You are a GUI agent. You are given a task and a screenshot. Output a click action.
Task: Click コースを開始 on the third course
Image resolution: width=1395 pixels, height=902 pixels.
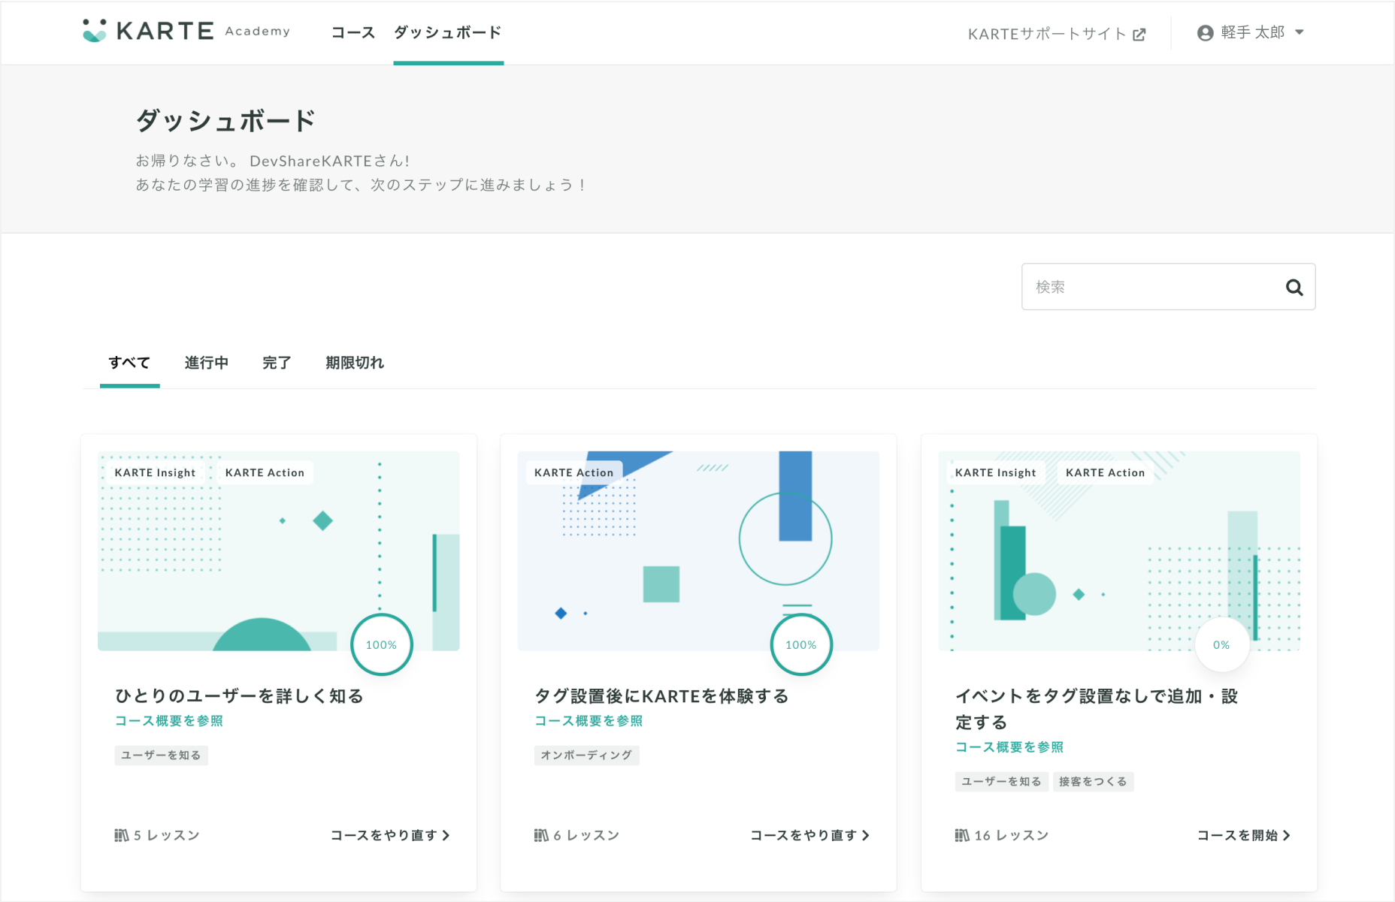click(x=1243, y=835)
